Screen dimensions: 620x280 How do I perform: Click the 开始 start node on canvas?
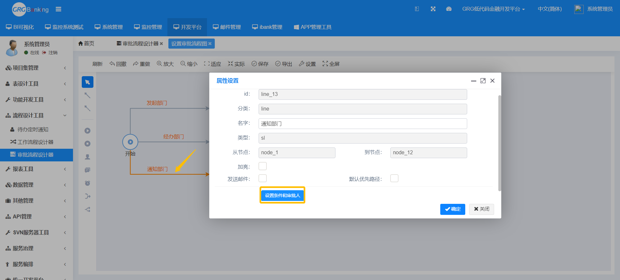coord(130,142)
